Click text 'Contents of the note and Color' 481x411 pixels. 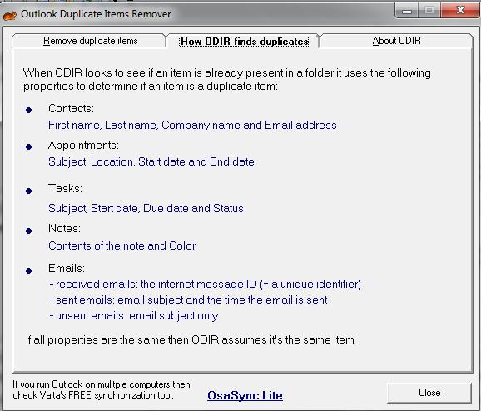coord(121,246)
